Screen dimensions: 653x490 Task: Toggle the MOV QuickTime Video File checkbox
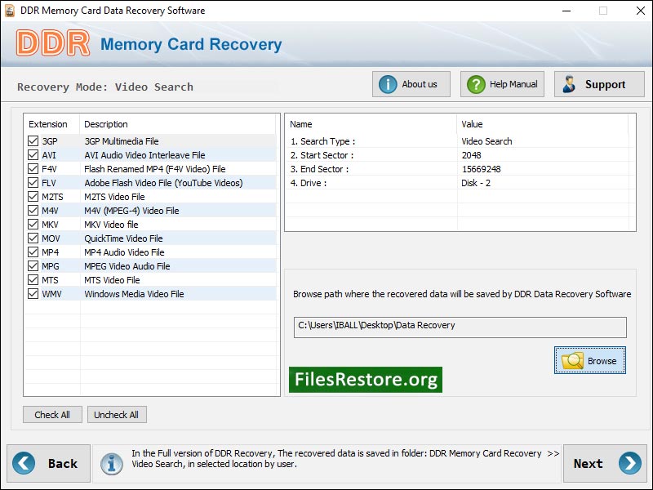point(31,238)
